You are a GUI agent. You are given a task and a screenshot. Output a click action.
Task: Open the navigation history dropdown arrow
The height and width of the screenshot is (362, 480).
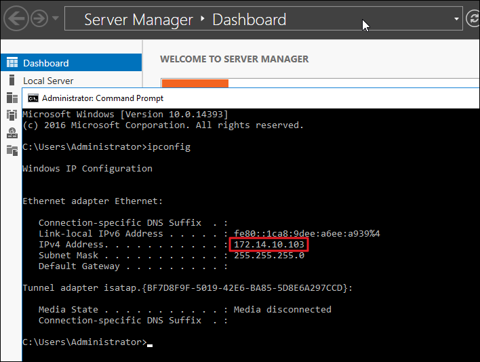click(x=56, y=18)
